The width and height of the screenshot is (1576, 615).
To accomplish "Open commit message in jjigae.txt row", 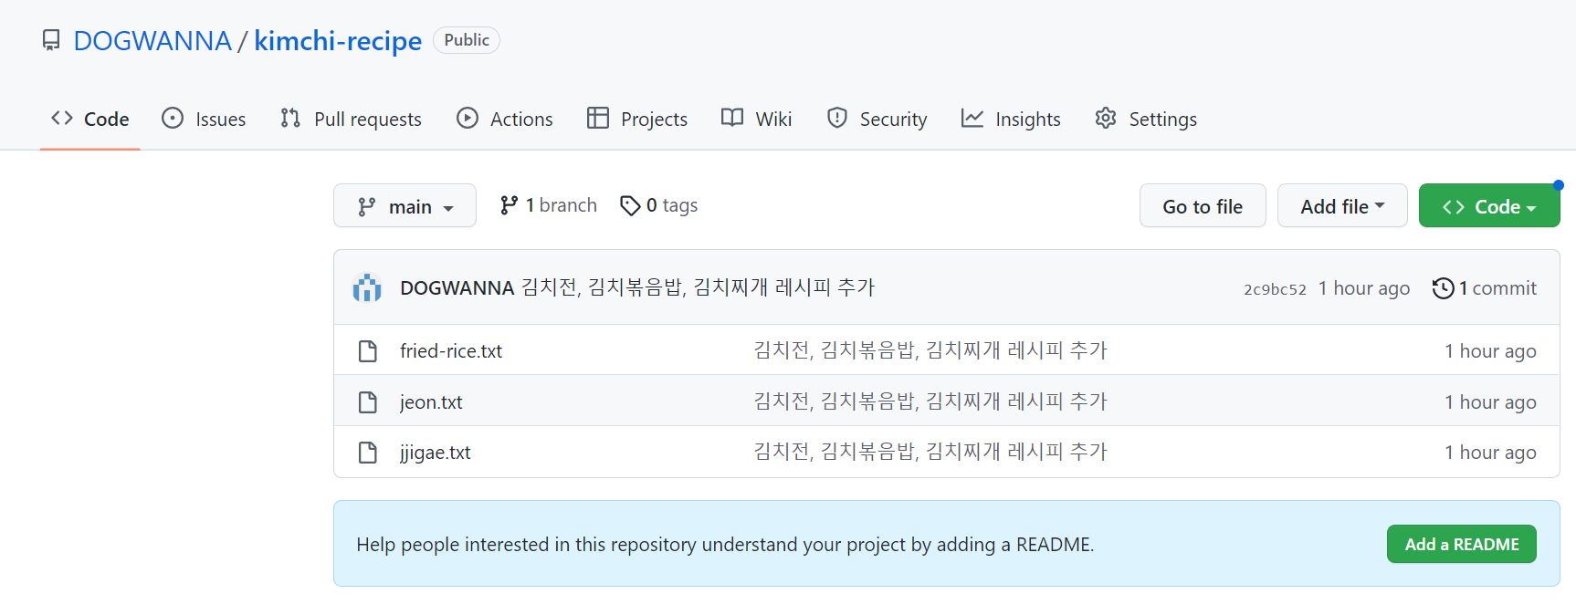I will click(x=930, y=452).
